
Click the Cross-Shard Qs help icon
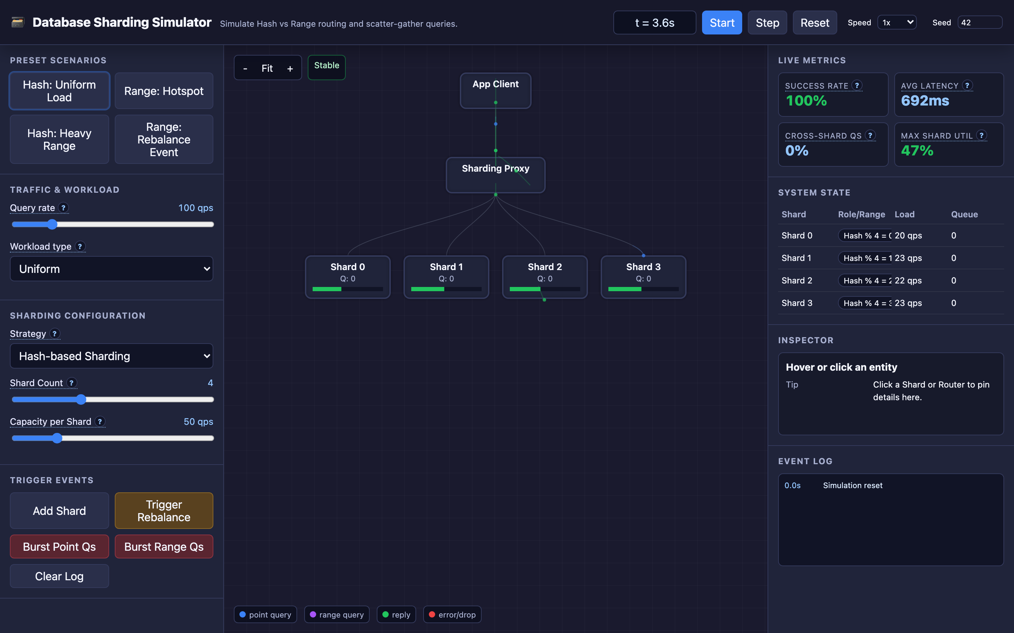pos(870,135)
